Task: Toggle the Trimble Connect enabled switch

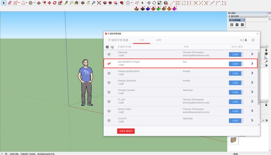Action: coord(236,92)
